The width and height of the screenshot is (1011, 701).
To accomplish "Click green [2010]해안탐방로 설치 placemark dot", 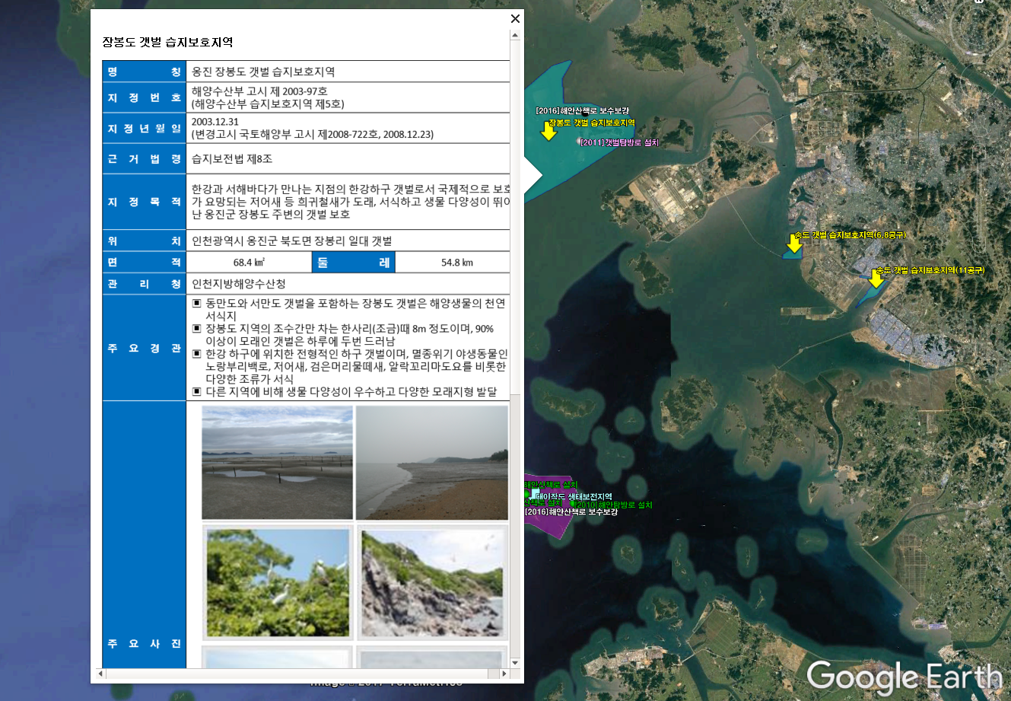I will click(x=574, y=504).
